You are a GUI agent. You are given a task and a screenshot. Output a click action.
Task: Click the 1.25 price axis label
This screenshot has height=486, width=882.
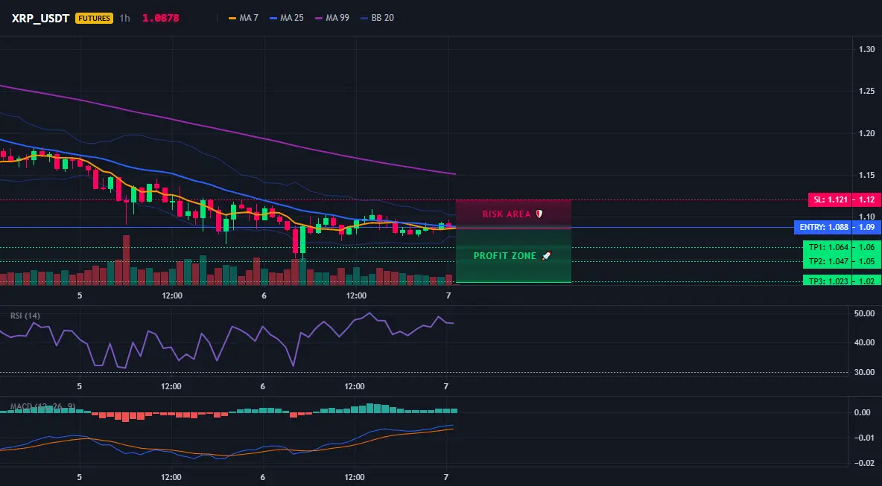pos(866,91)
